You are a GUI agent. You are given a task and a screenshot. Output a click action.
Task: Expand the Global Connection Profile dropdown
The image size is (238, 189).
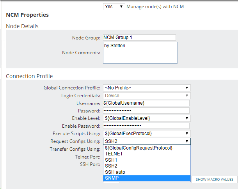[147, 88]
